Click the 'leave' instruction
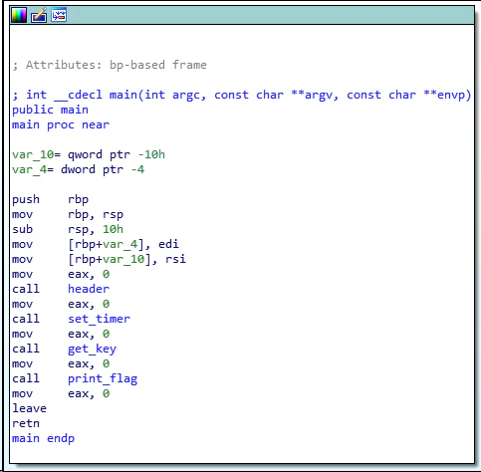481x472 pixels. pyautogui.click(x=29, y=408)
